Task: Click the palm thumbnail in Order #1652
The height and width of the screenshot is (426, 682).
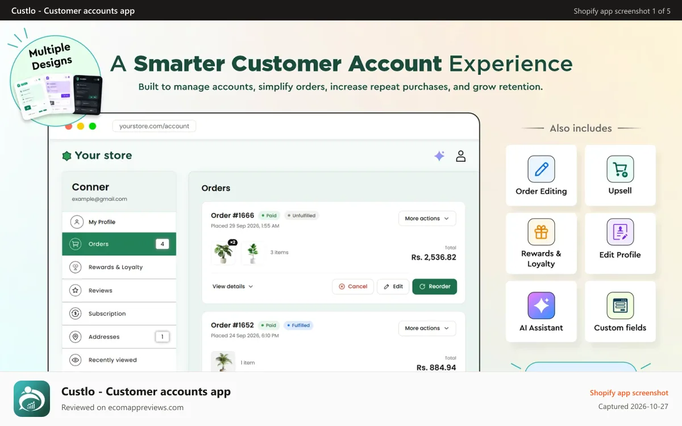Action: point(223,362)
